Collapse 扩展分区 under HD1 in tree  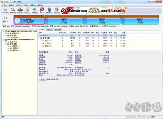[x=6, y=44]
